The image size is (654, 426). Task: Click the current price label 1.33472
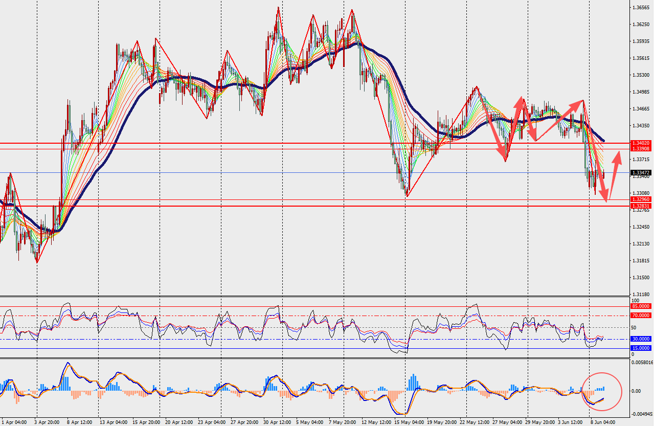641,173
